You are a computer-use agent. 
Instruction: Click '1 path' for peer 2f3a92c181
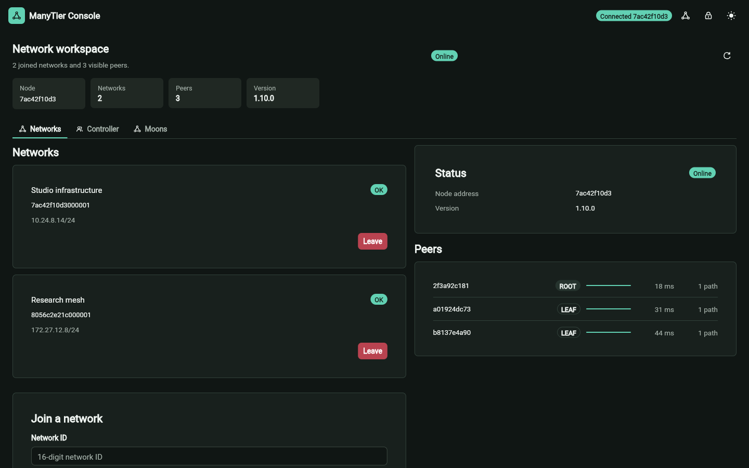[708, 287]
